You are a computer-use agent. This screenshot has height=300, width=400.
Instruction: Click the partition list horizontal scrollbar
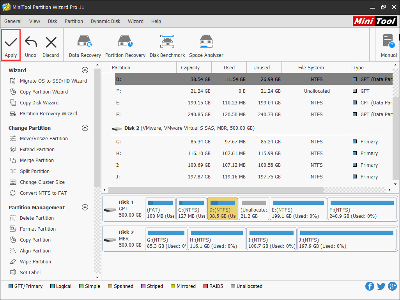(216, 190)
